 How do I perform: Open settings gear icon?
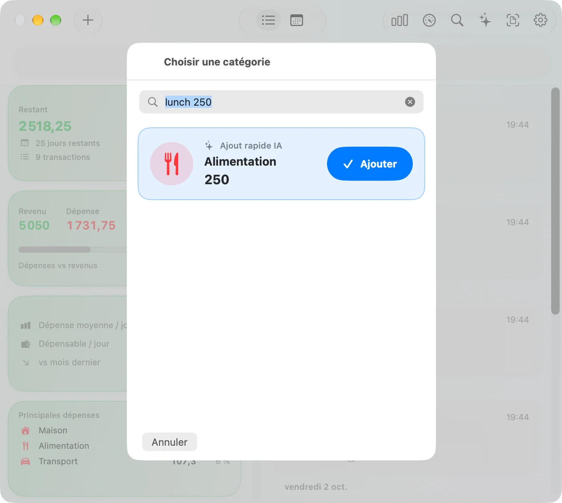click(540, 20)
